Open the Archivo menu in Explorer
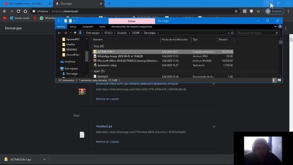Viewport: 293px width, 165px height. [x=61, y=27]
